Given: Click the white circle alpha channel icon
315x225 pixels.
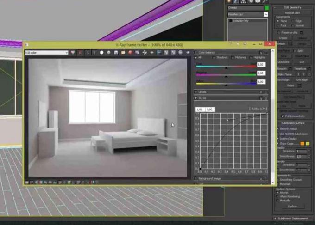Looking at the screenshot, I should click(101, 53).
